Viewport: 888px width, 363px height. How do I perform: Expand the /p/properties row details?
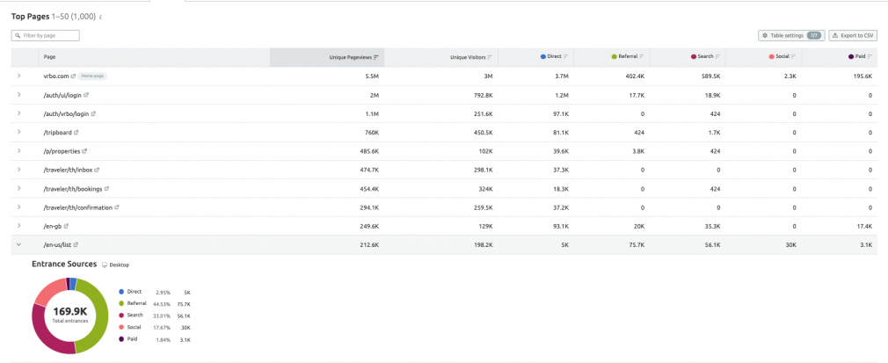[x=18, y=151]
